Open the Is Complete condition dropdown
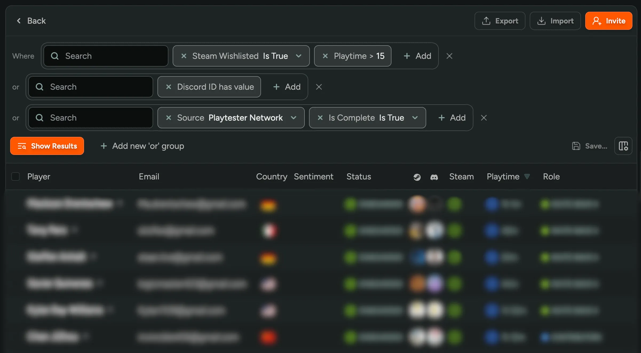The image size is (641, 353). click(x=415, y=118)
